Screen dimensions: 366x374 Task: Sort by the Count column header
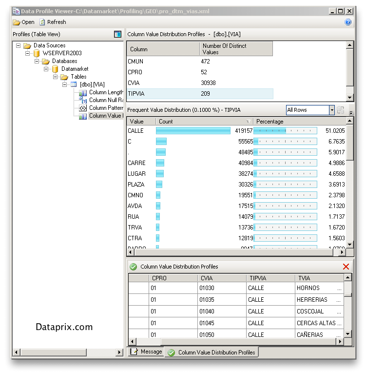204,122
